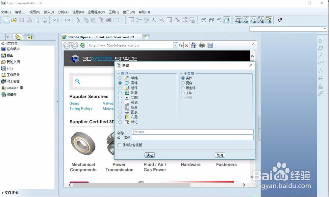Open the Undo history dropdown arrow

(x=62, y=20)
